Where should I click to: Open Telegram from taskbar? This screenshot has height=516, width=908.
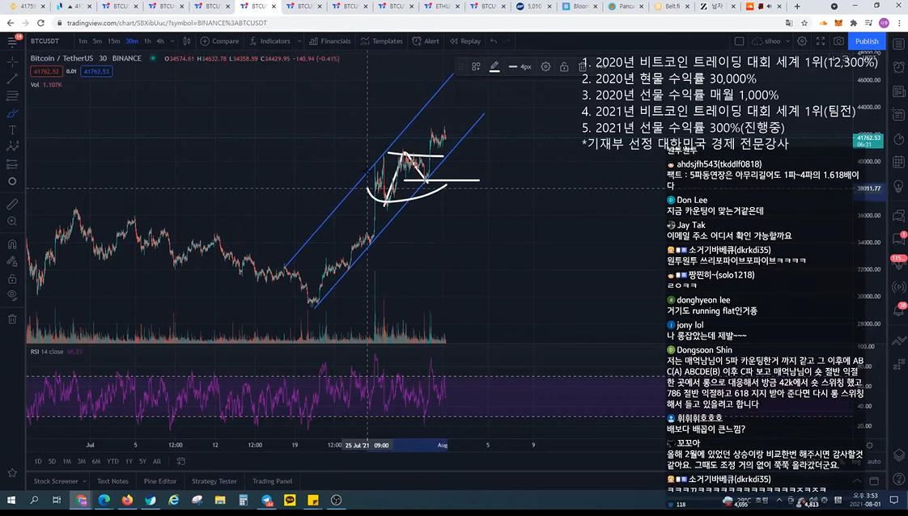[x=266, y=500]
